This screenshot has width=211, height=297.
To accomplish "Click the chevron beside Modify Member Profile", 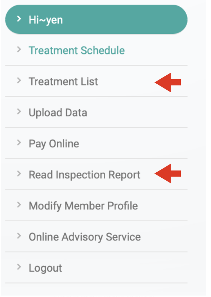I will pos(19,205).
